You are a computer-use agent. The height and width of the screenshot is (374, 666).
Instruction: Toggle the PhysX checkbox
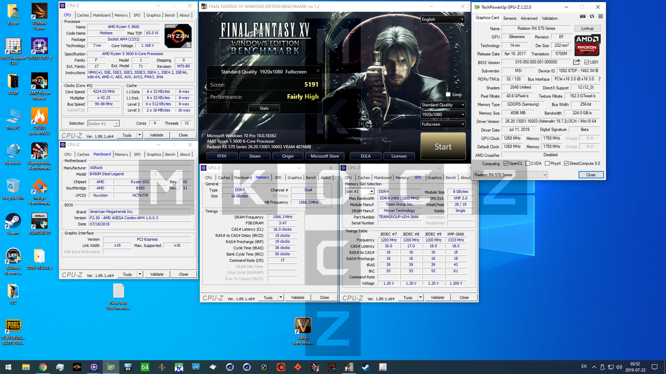tap(548, 163)
